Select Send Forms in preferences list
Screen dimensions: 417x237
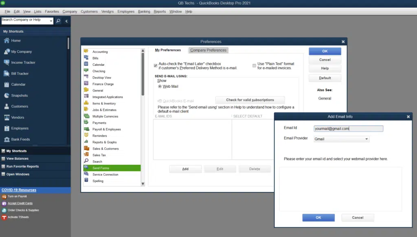[x=112, y=168]
